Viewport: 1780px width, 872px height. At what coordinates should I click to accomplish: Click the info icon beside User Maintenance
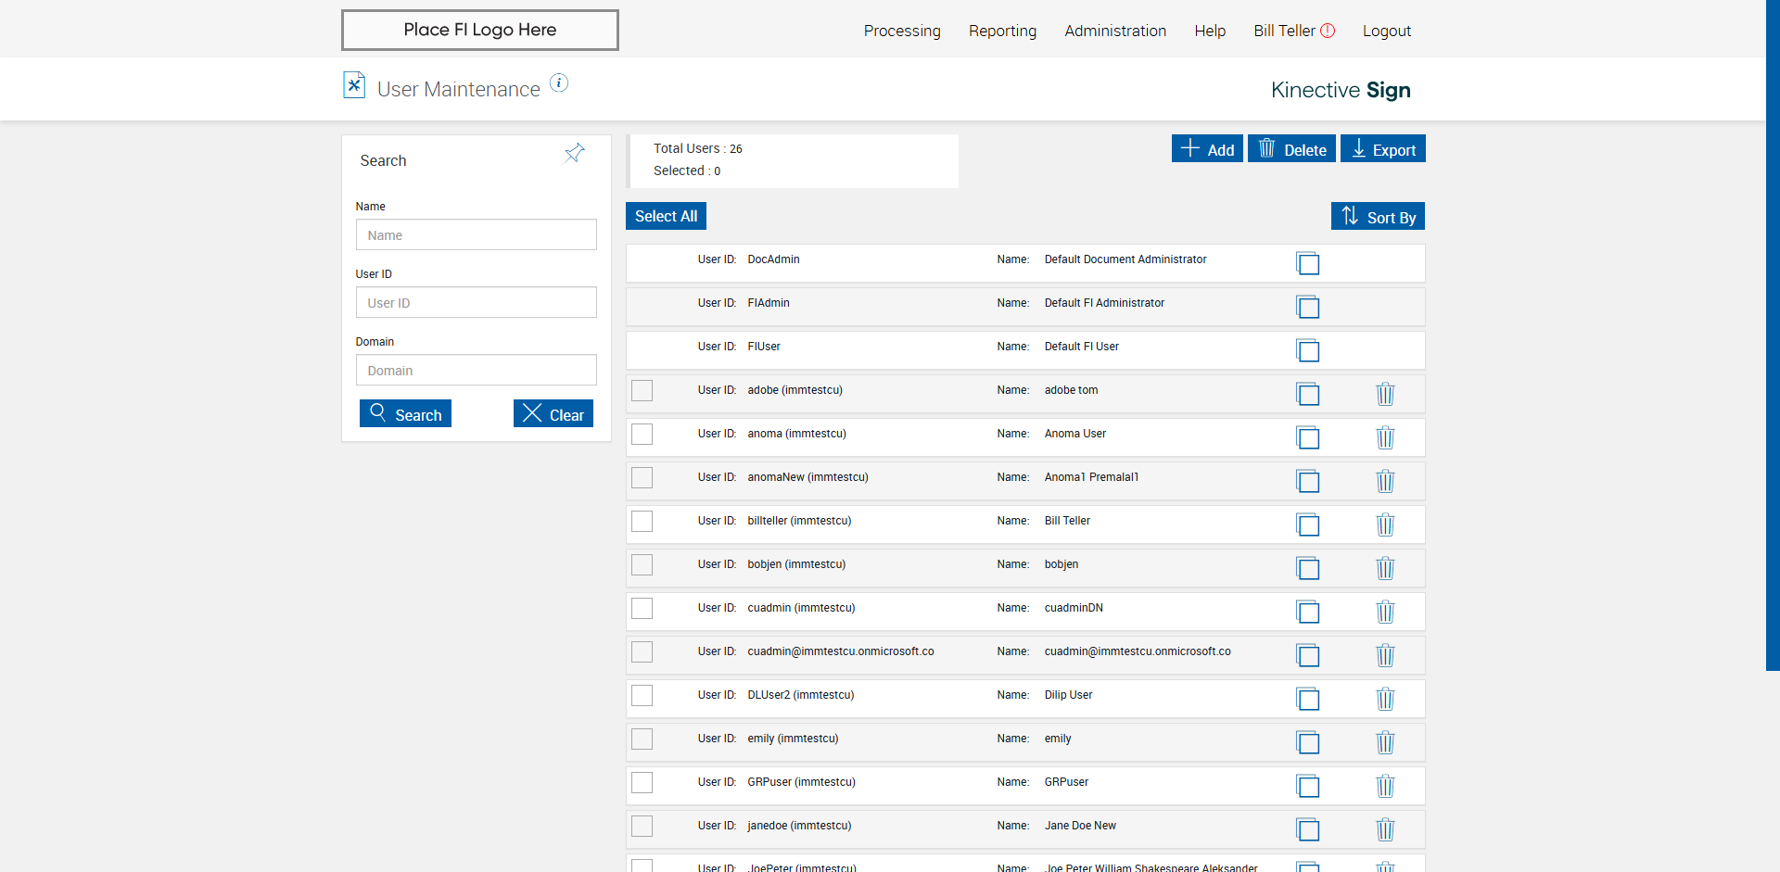[x=559, y=82]
